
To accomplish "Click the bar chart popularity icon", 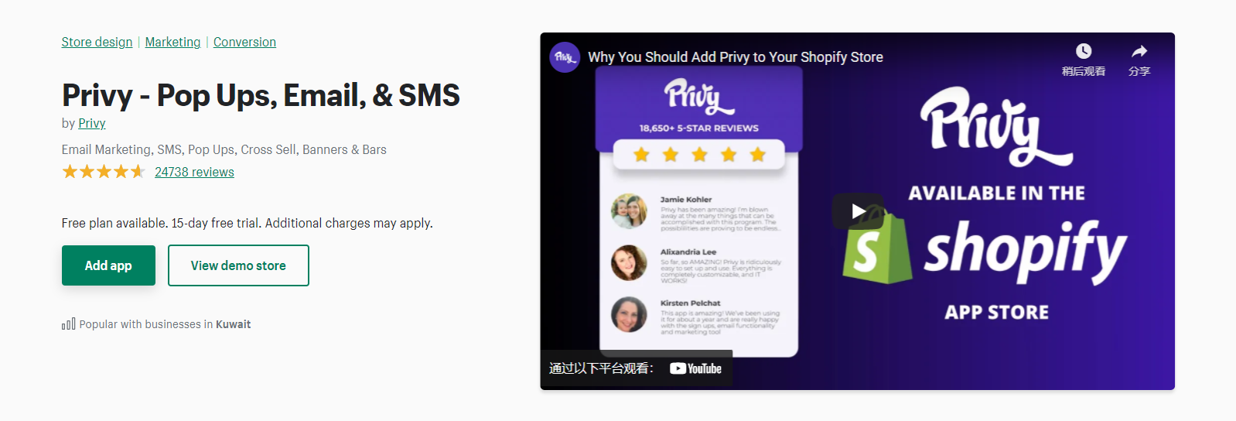I will (69, 324).
